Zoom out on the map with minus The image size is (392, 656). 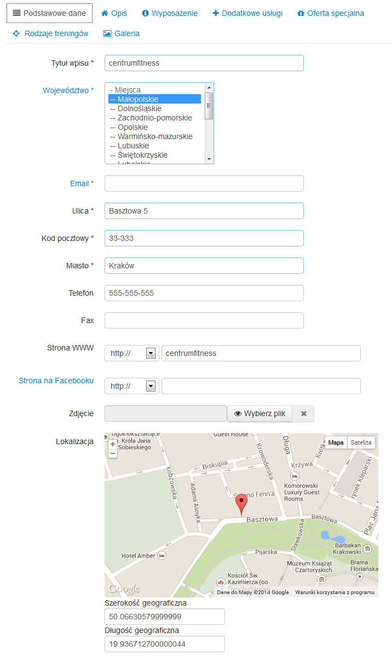point(113,453)
